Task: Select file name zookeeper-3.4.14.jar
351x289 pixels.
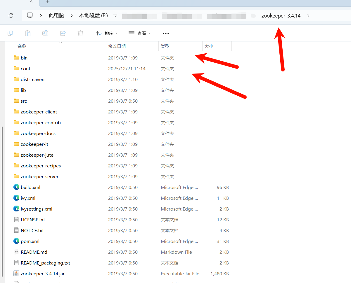Action: (43, 274)
